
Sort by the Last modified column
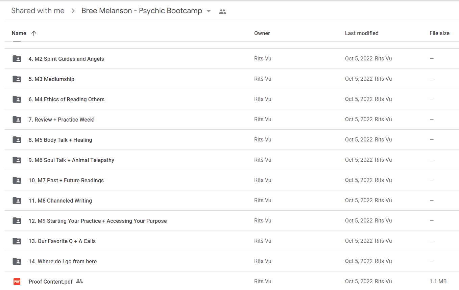(362, 33)
